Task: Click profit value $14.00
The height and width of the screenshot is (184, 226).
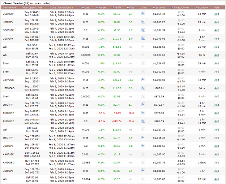Action: (117, 63)
